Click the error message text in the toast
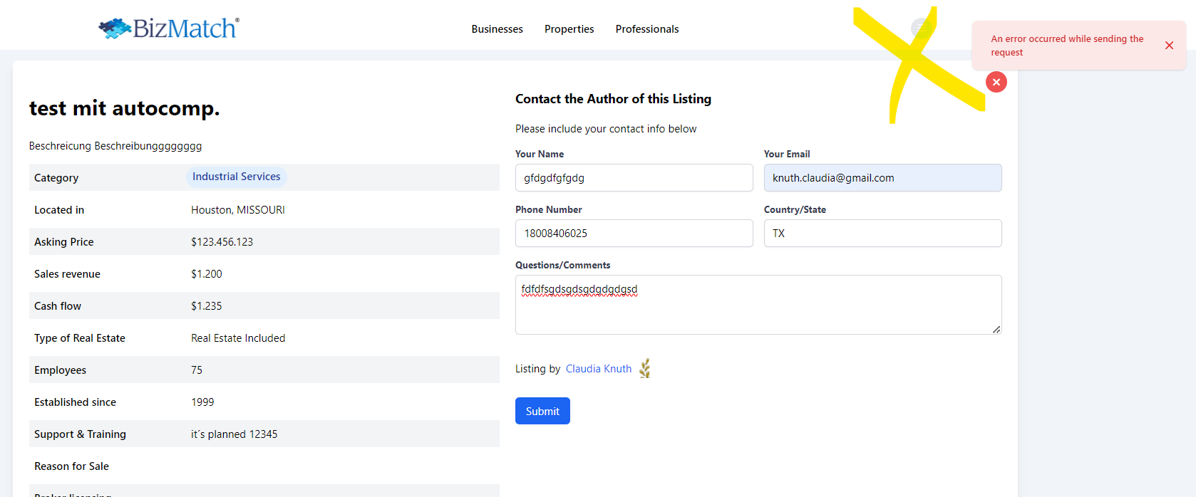Viewport: 1196px width, 497px height. pos(1066,46)
